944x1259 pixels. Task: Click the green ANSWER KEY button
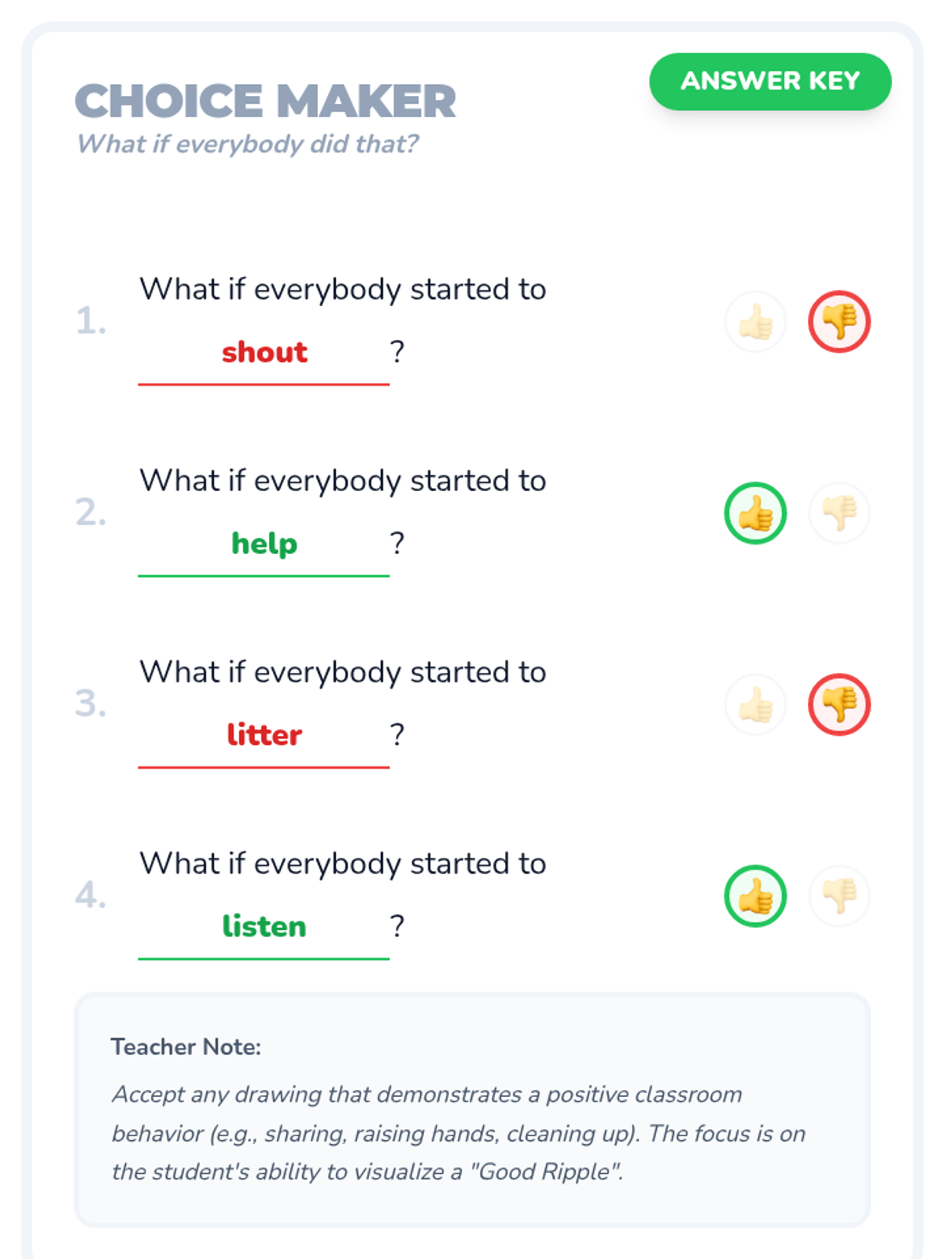point(770,81)
